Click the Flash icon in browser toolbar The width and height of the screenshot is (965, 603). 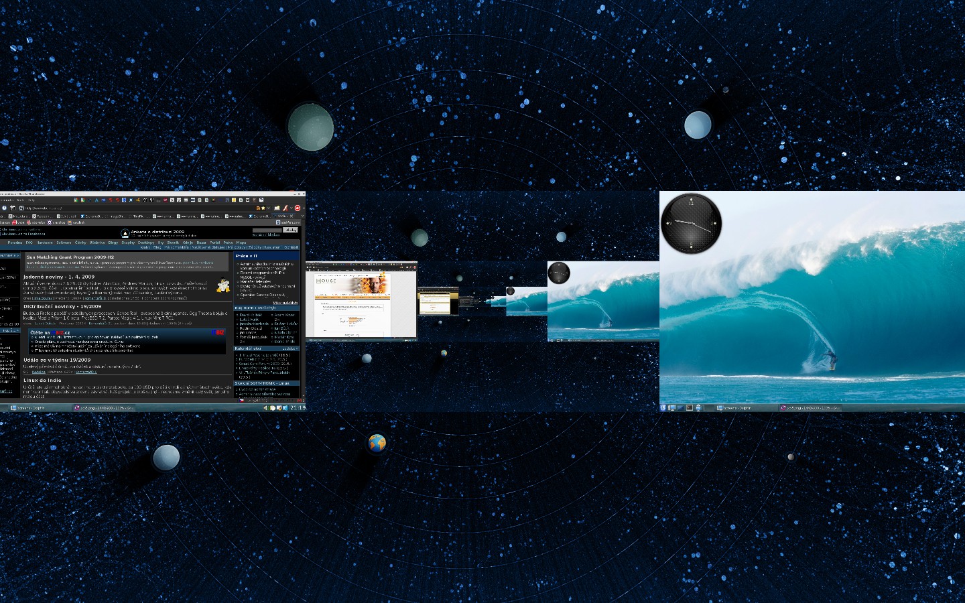pos(285,208)
